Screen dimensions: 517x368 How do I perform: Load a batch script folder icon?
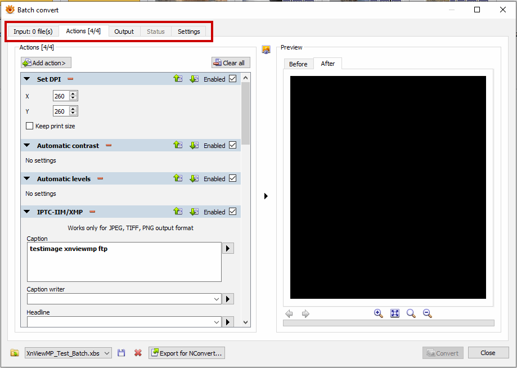15,353
